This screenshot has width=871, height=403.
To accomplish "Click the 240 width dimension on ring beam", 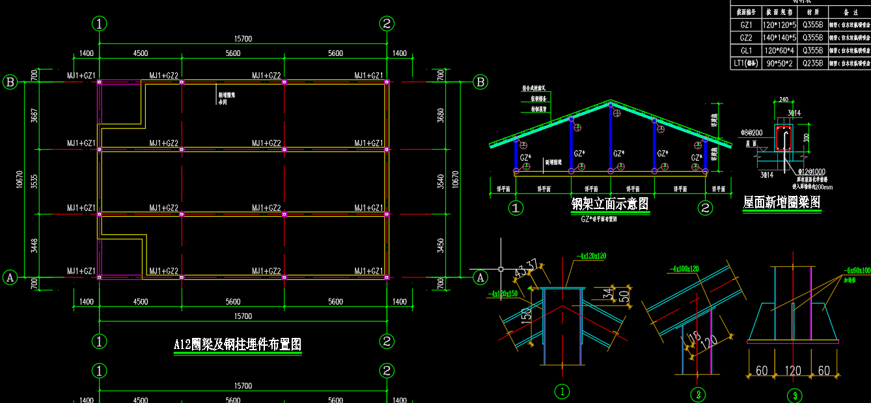I will coord(782,100).
